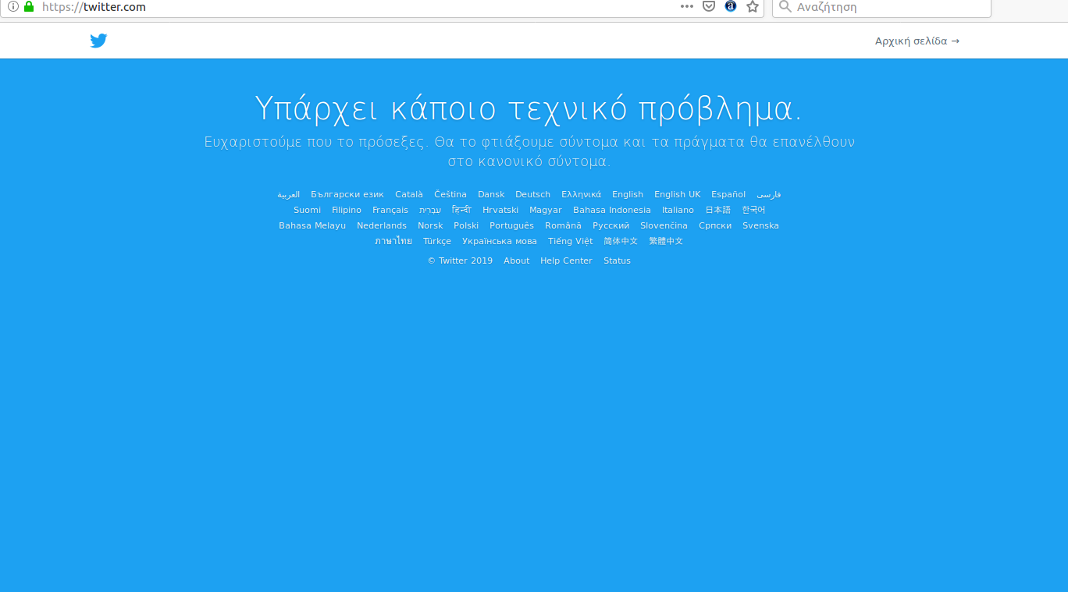The width and height of the screenshot is (1068, 592).
Task: Choose Deutsch language option
Action: point(532,195)
